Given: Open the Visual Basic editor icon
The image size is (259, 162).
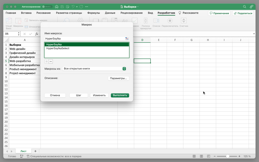Looking at the screenshot, I should (x=9, y=21).
